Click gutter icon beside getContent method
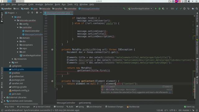199x112 pixels. click(x=52, y=81)
